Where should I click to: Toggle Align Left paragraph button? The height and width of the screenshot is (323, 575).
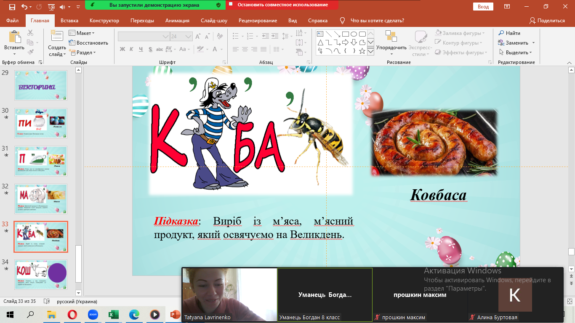coord(236,49)
